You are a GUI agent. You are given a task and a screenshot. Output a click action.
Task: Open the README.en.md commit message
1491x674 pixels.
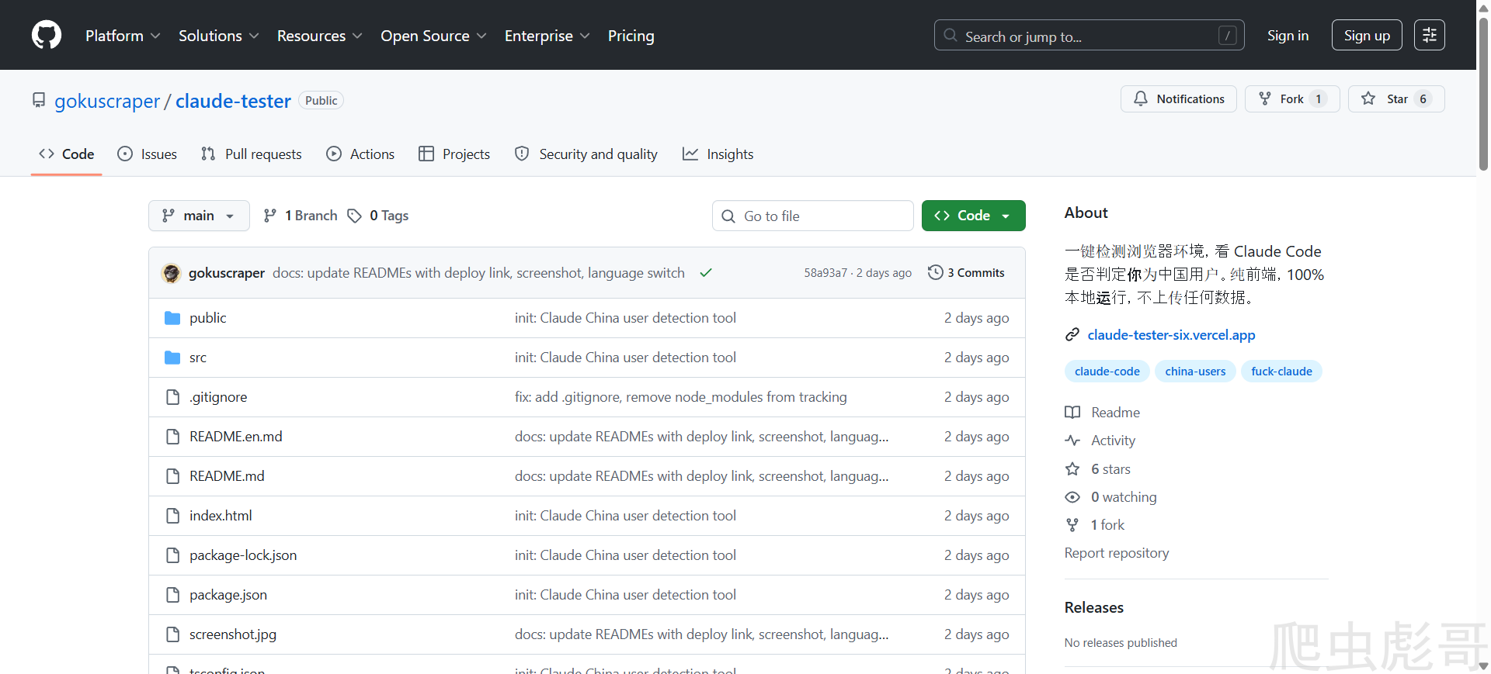(702, 437)
